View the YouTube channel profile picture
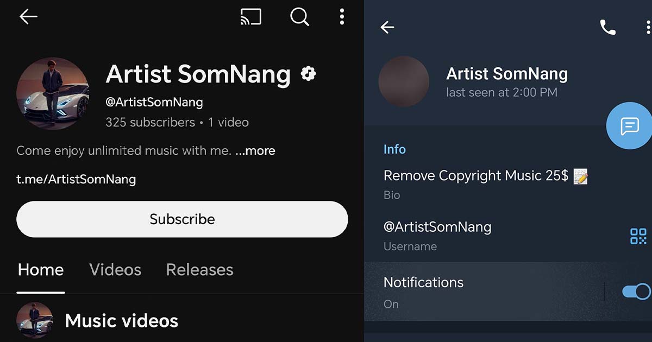The width and height of the screenshot is (652, 342). 53,94
